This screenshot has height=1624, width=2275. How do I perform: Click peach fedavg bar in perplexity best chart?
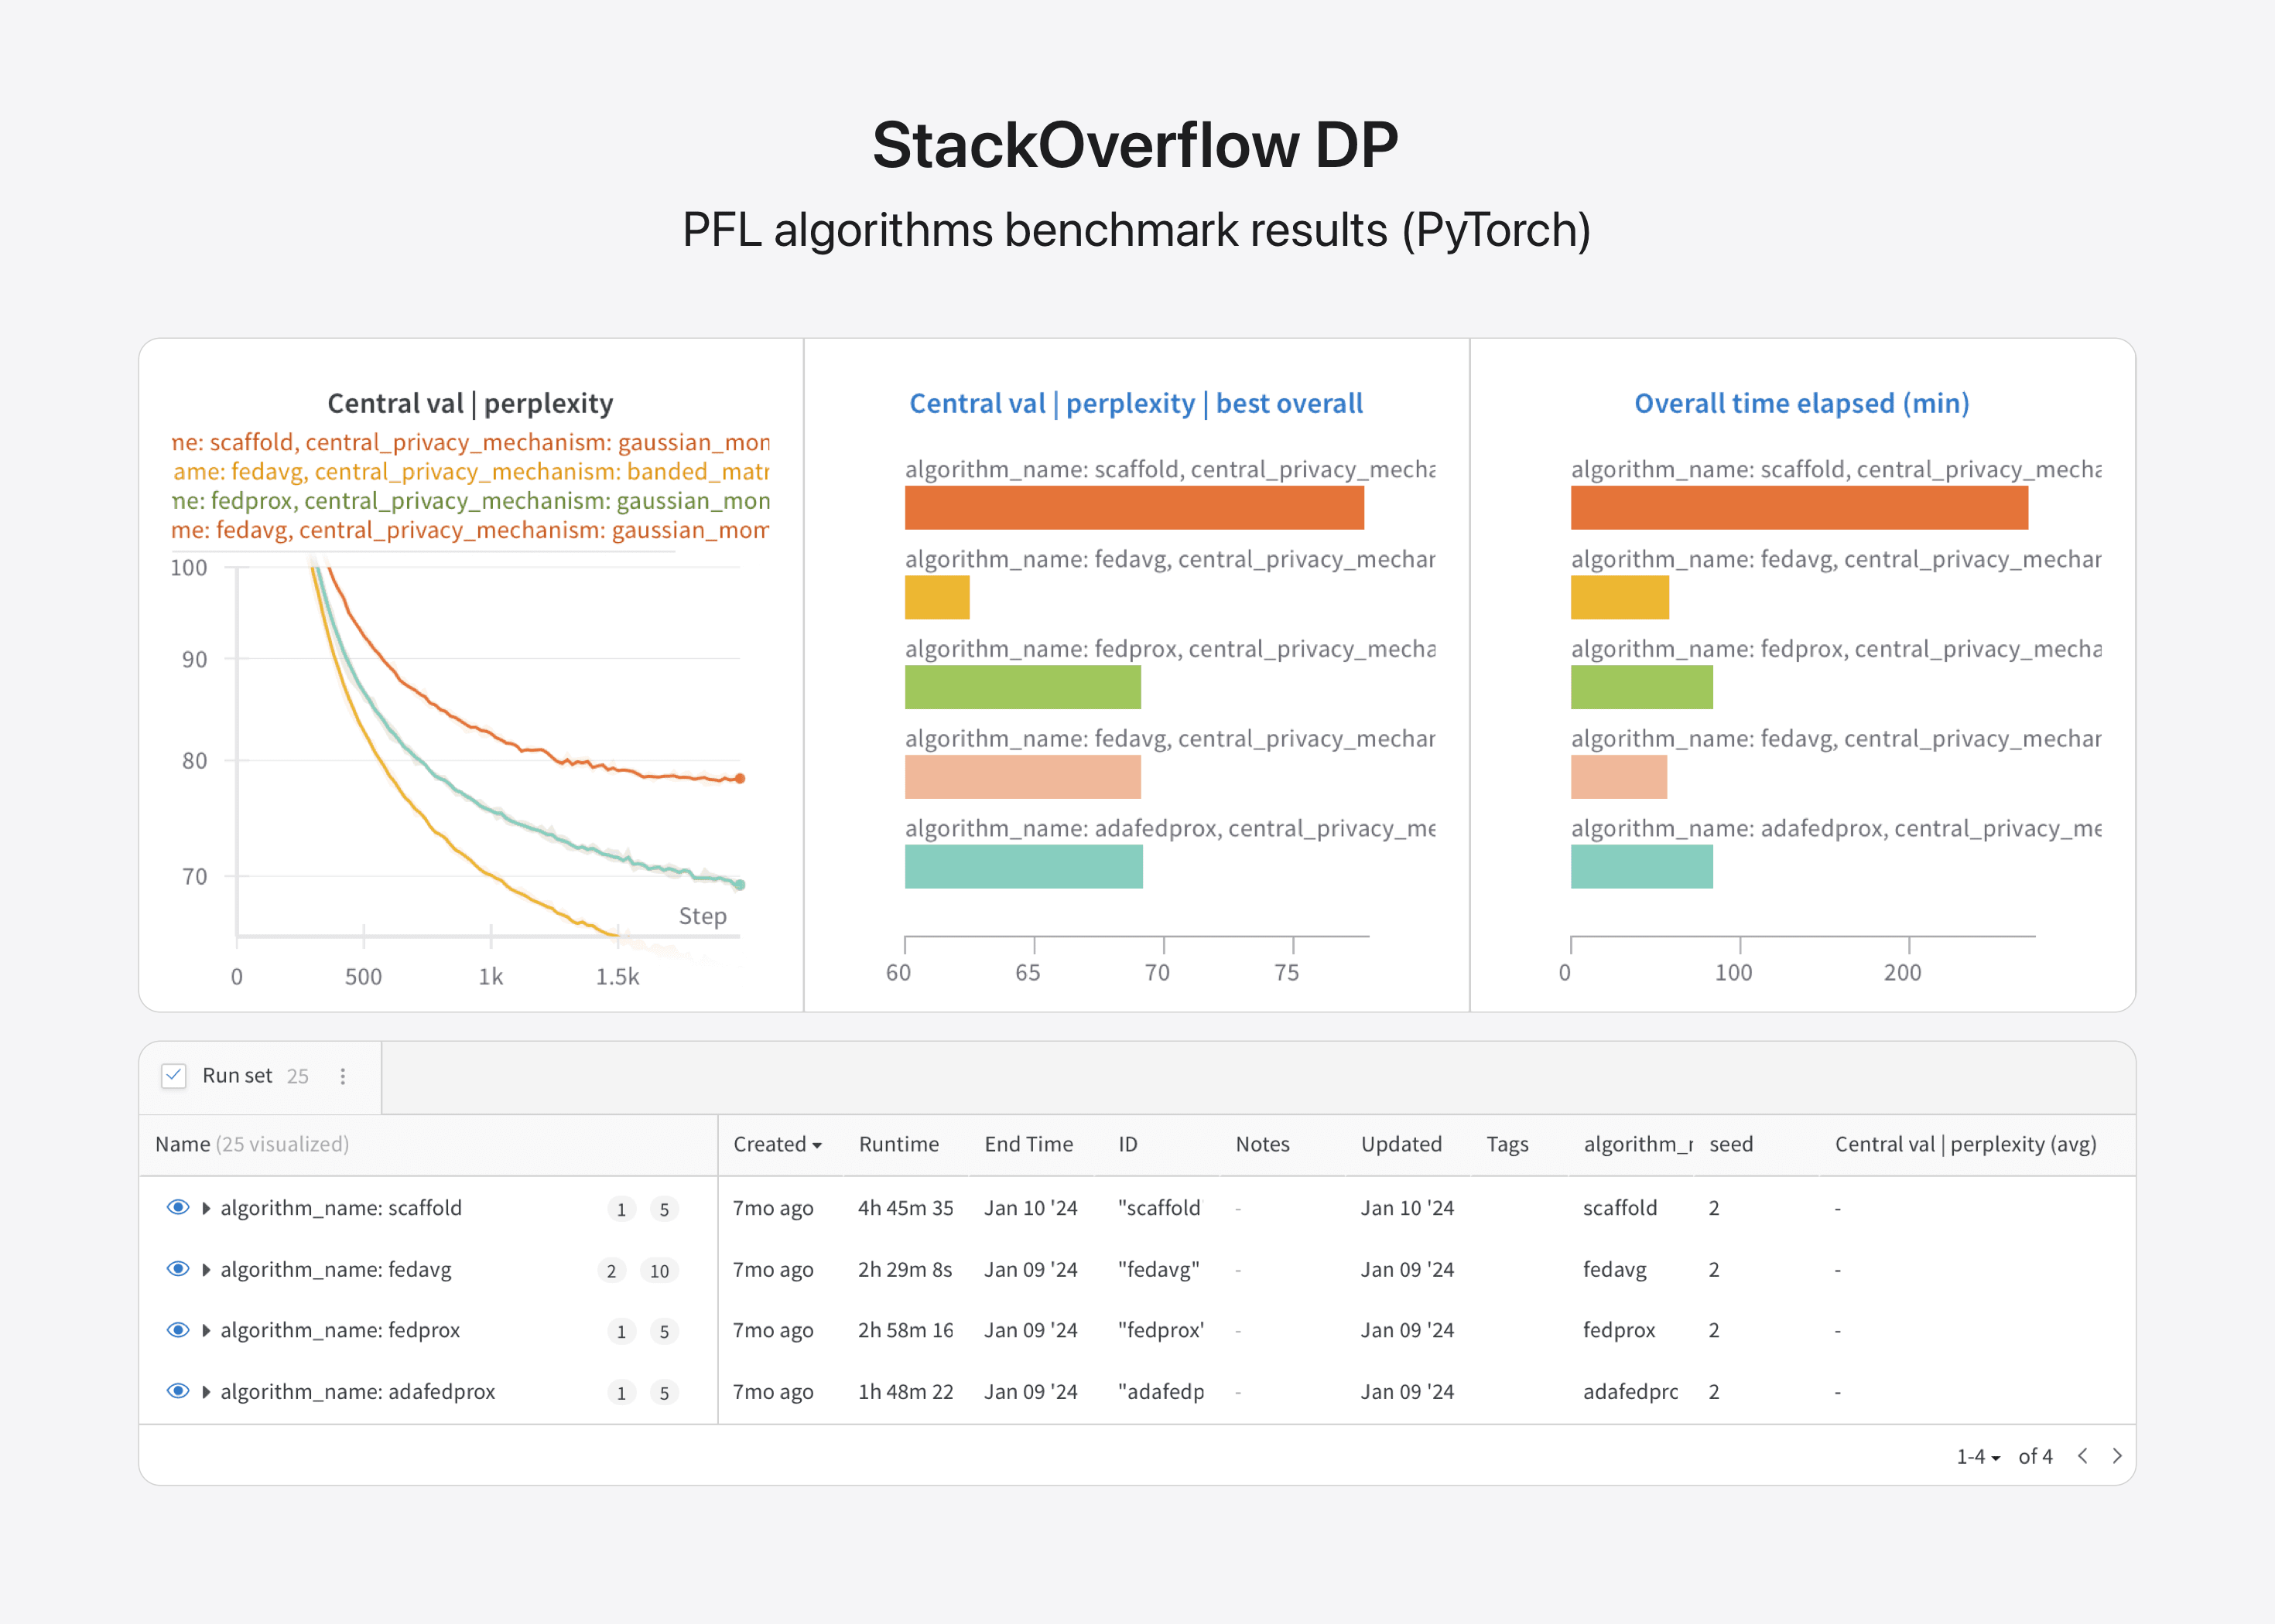pyautogui.click(x=1022, y=777)
